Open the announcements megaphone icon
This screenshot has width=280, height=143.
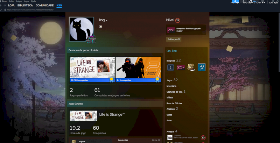click(235, 1)
